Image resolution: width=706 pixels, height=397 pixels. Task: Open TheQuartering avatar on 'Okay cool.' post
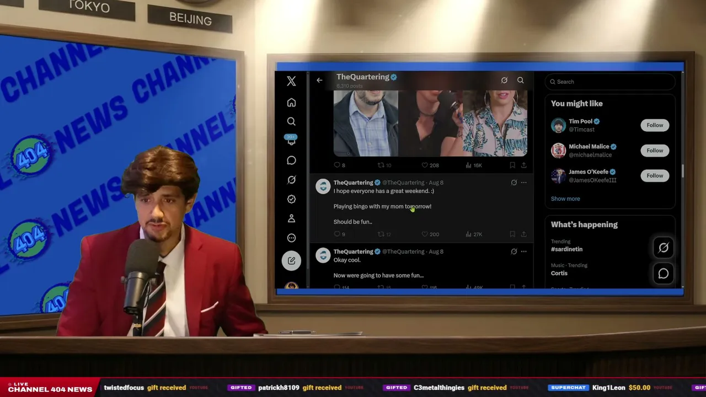[323, 255]
